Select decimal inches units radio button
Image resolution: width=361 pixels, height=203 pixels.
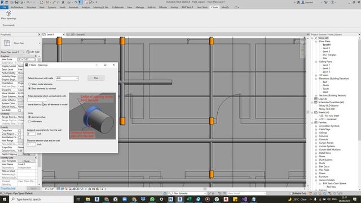pyautogui.click(x=29, y=117)
